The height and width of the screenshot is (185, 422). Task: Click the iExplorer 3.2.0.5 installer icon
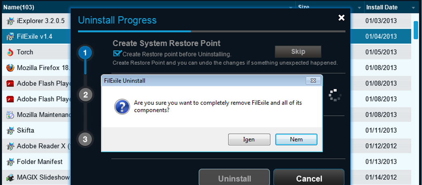click(10, 21)
